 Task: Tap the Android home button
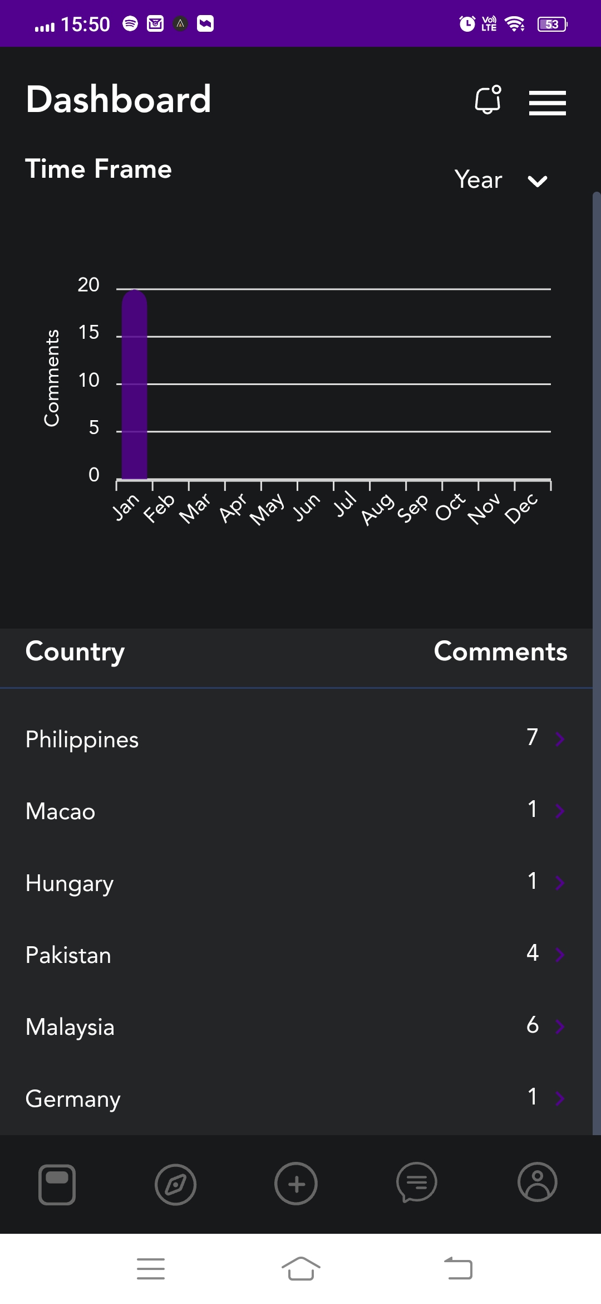coord(300,1269)
